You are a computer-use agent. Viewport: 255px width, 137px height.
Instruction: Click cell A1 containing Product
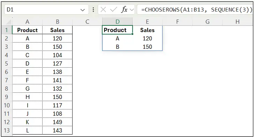pos(27,30)
